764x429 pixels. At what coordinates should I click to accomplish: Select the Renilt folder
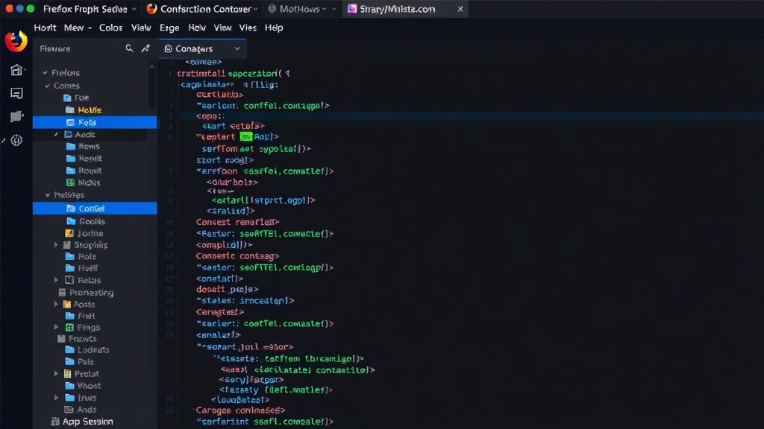84,159
